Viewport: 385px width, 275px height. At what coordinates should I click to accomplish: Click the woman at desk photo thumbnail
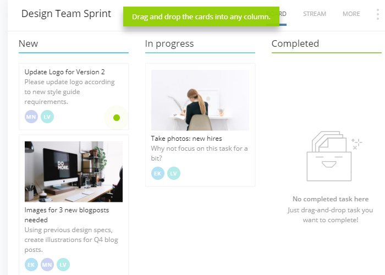click(x=200, y=100)
